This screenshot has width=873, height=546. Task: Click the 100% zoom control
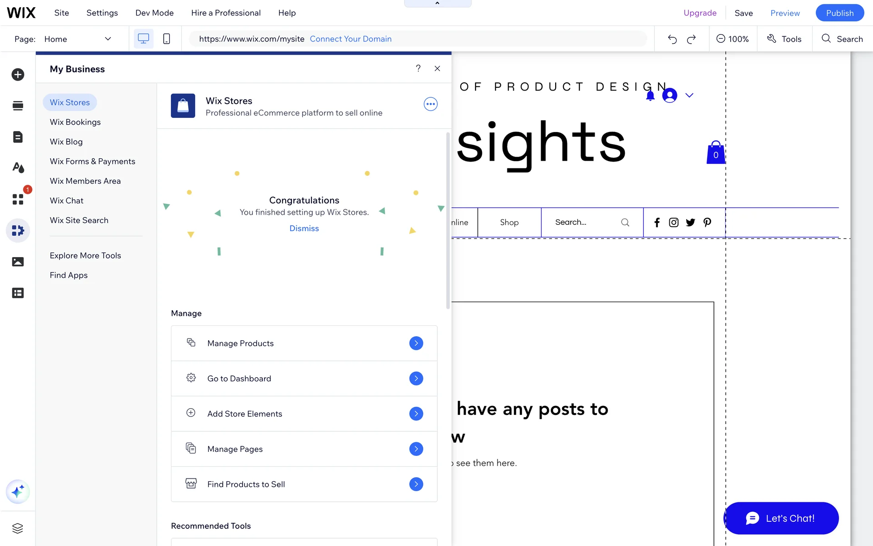[x=733, y=39]
